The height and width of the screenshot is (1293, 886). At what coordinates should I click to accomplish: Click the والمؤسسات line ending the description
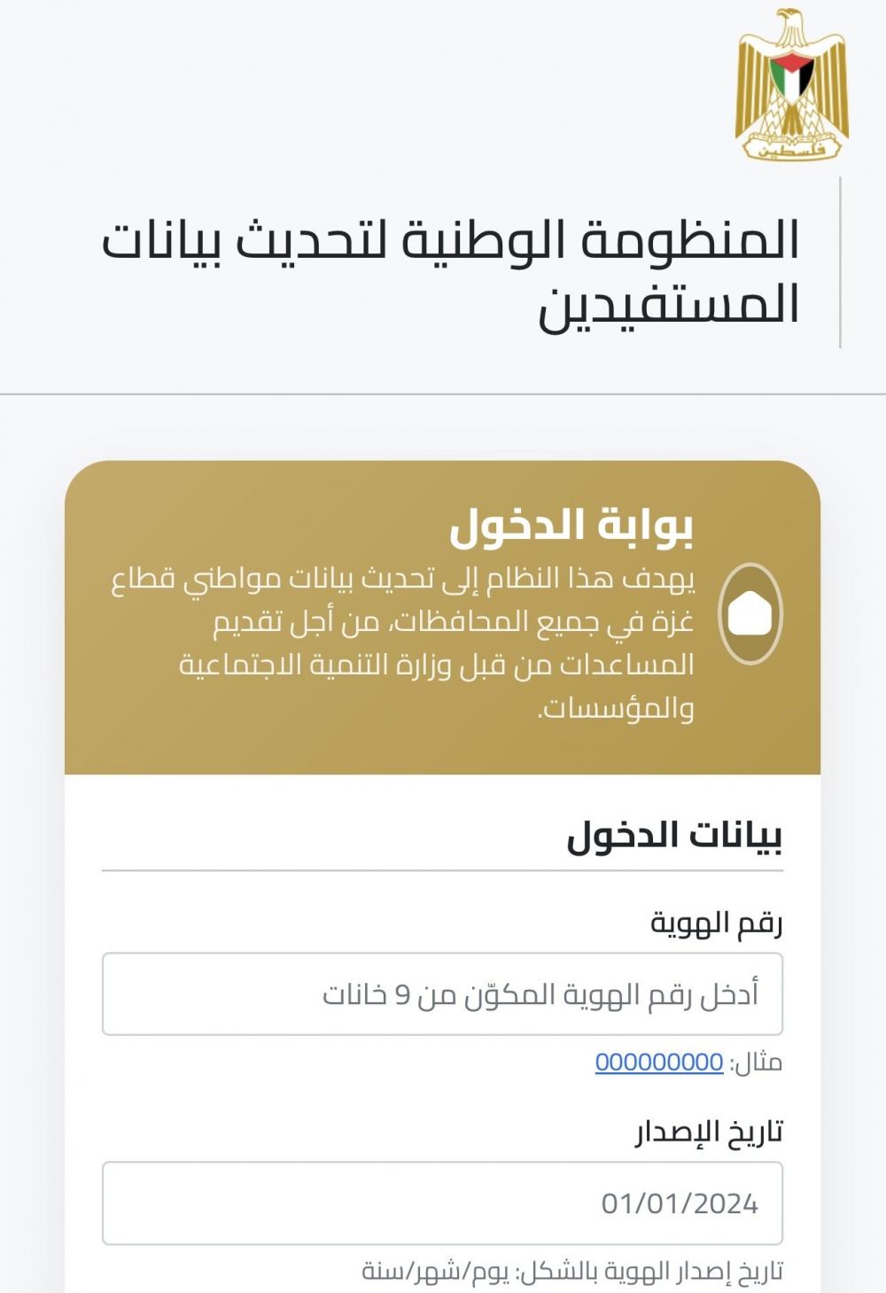click(616, 709)
